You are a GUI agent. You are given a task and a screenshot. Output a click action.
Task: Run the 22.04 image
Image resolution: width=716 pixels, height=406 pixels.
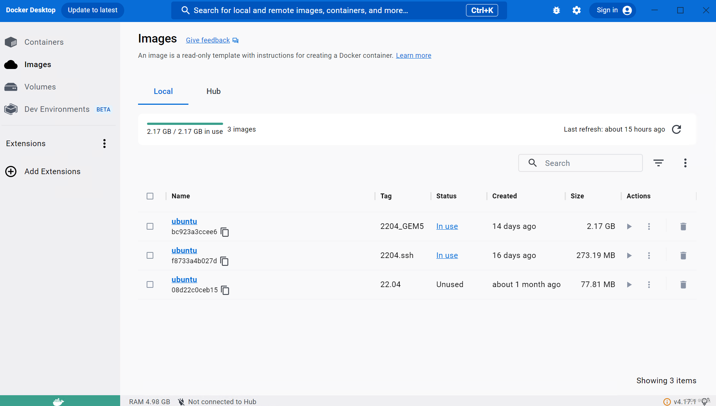pos(629,284)
